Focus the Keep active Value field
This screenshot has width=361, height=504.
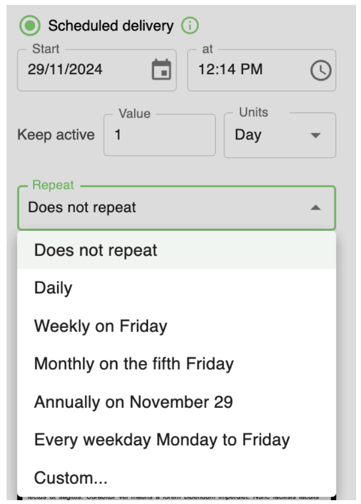tap(159, 135)
